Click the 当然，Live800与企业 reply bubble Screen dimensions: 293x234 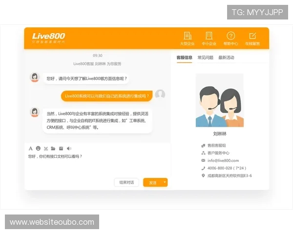(x=97, y=120)
